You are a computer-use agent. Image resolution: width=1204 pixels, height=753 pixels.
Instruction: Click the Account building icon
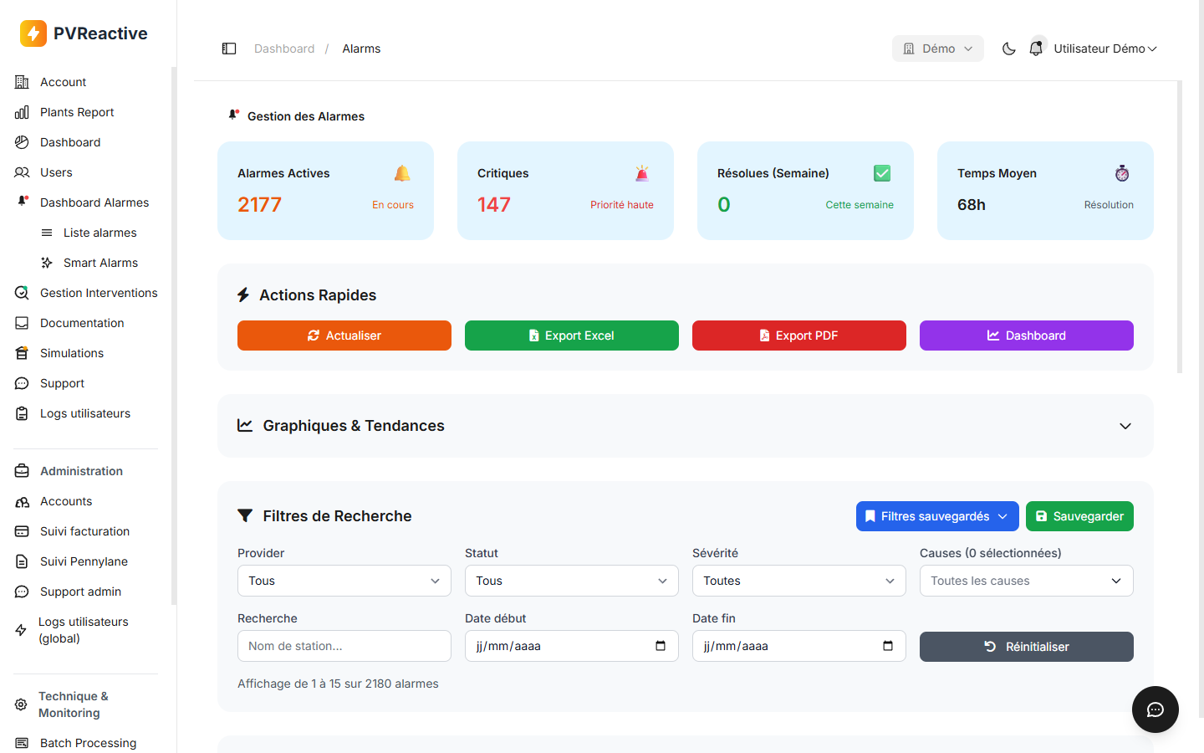tap(22, 82)
